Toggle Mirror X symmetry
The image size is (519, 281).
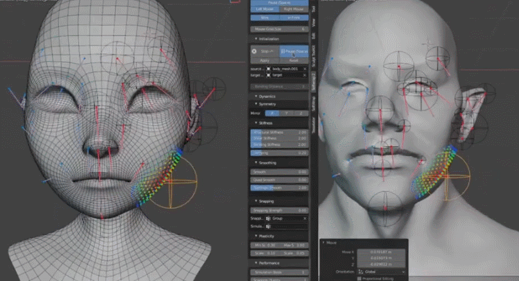(x=272, y=113)
